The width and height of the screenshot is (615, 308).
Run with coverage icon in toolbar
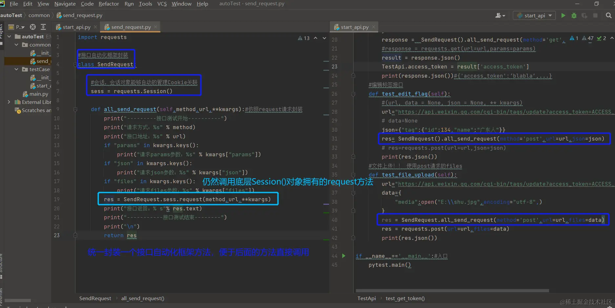pyautogui.click(x=584, y=15)
